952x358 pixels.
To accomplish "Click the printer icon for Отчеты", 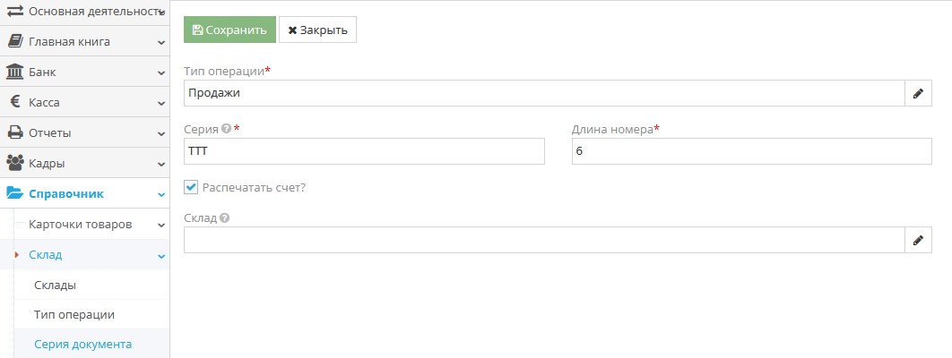I will 14,132.
